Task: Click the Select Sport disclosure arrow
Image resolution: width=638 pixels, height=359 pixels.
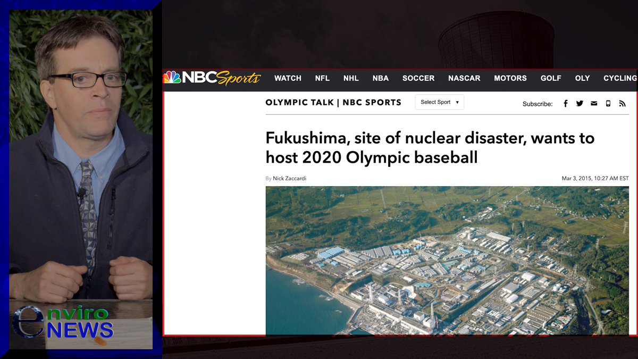Action: [x=458, y=102]
